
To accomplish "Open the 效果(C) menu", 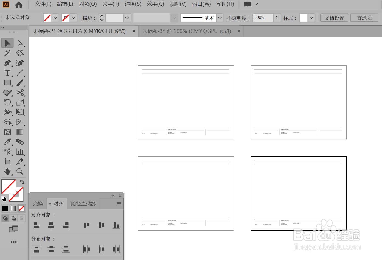I will tap(155, 4).
